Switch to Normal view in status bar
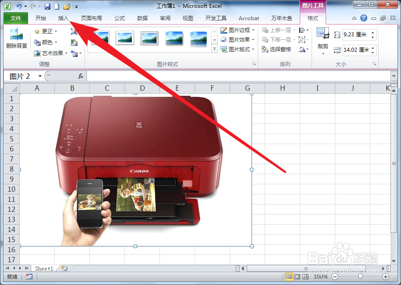This screenshot has height=285, width=401. 289,277
